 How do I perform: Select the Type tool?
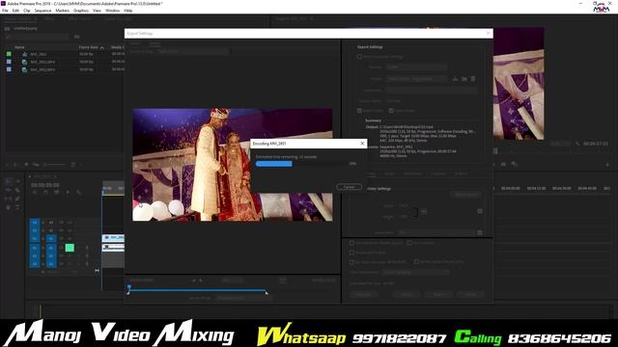click(17, 207)
